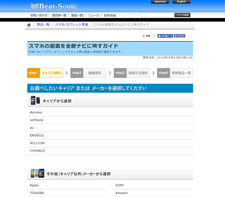
Task: Choose the EMOBILE carrier
Action: coord(110,136)
